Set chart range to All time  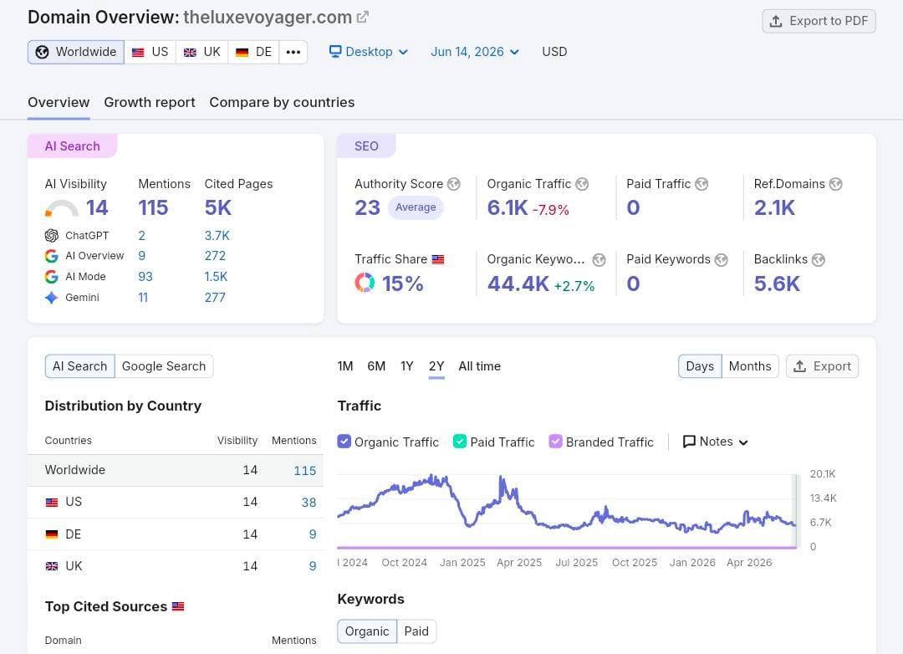pos(480,366)
